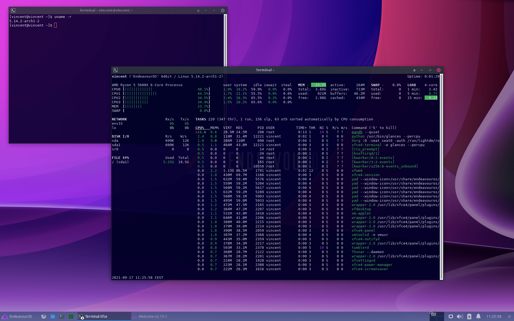Launch the terminal launcher in the taskbar
The width and height of the screenshot is (514, 321).
tap(62, 317)
